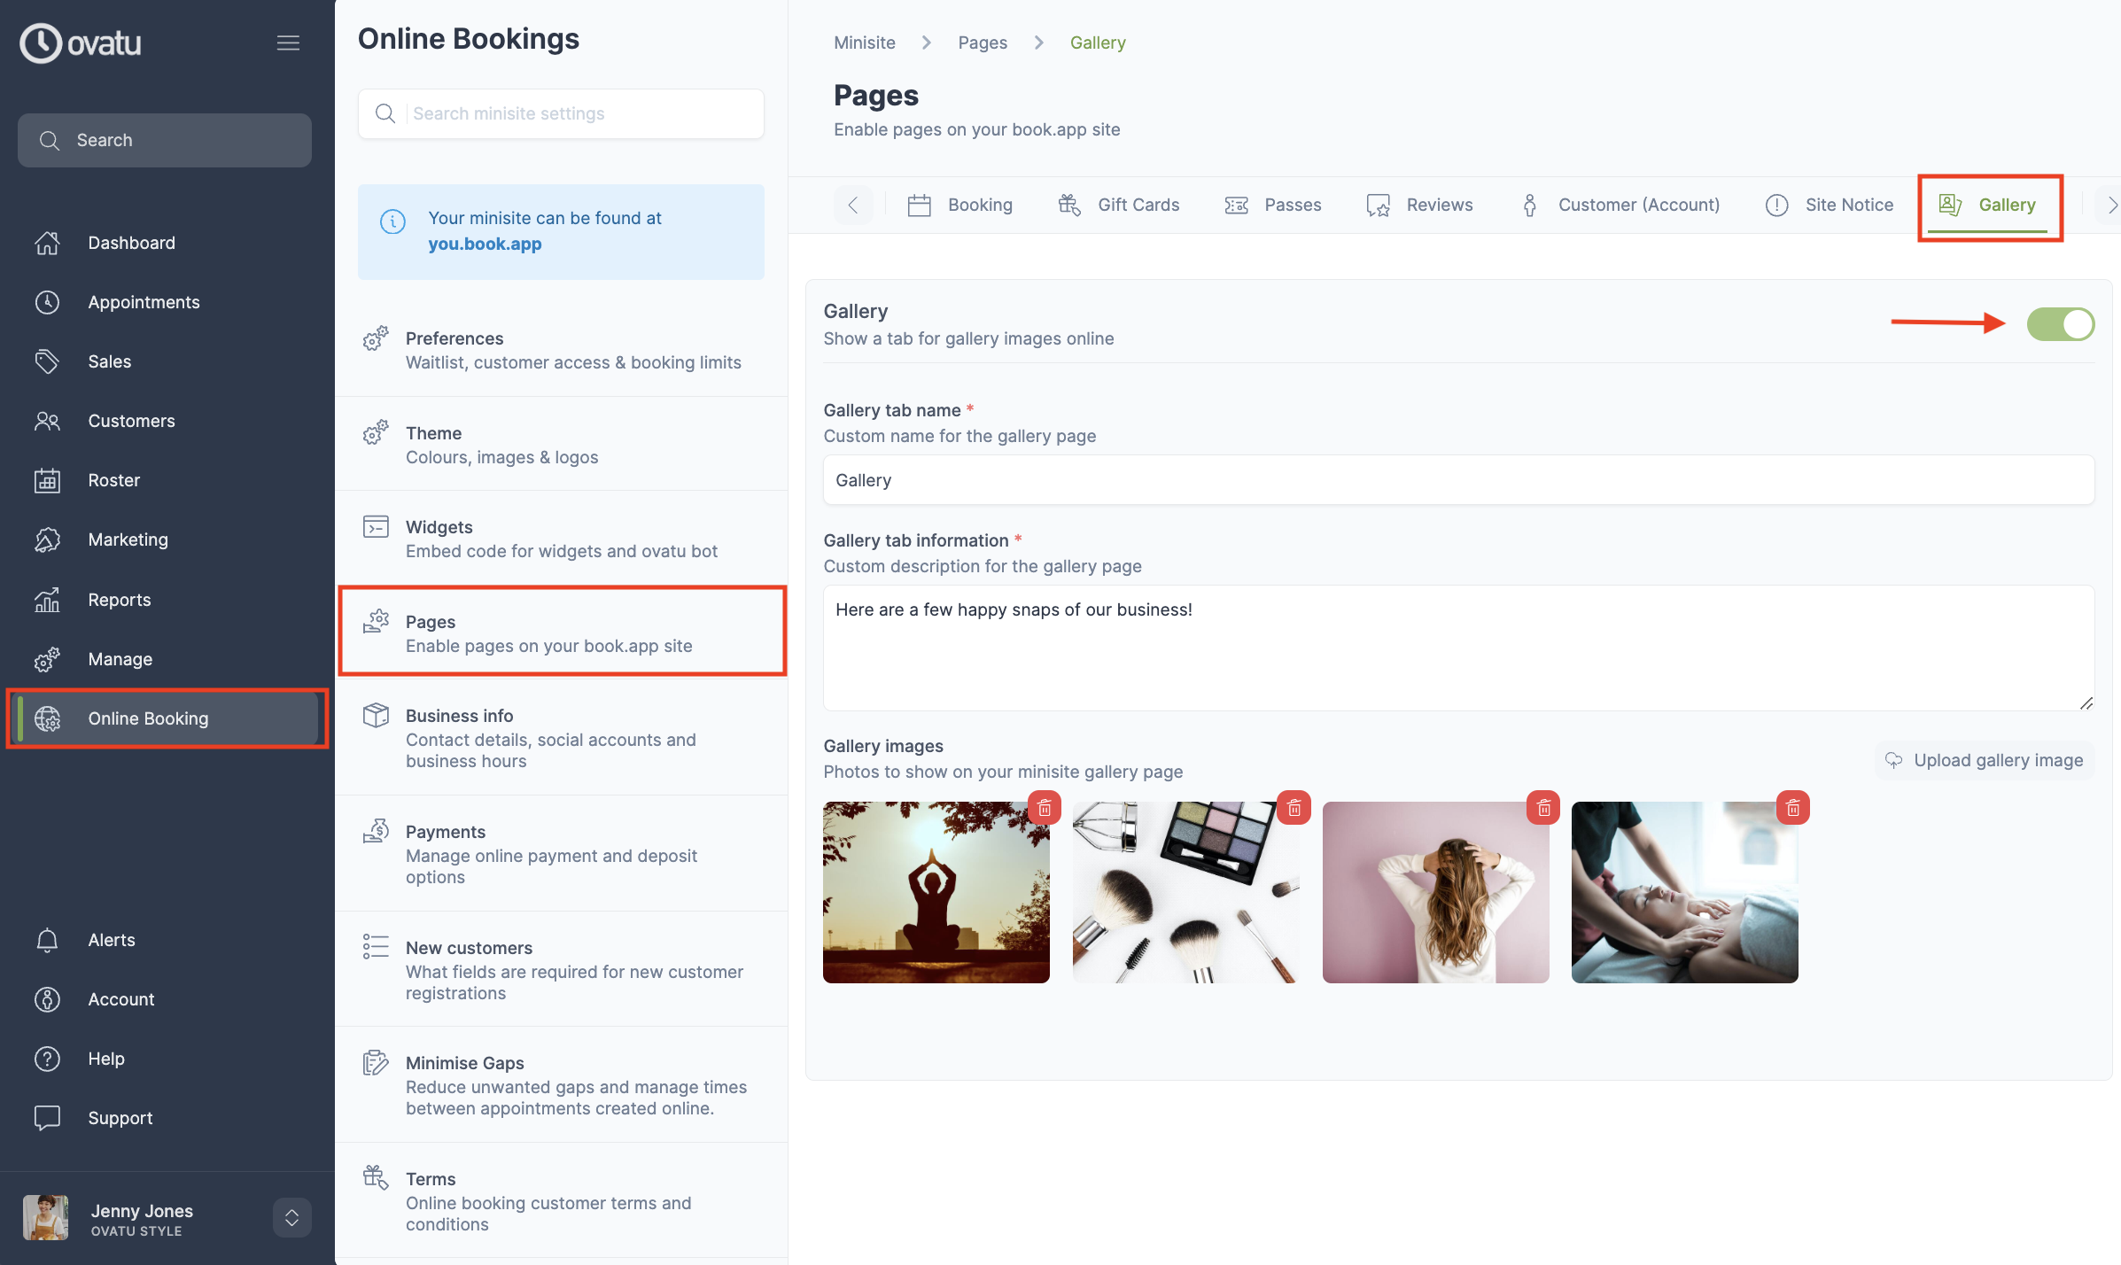Open the you.book.app minisite link
This screenshot has width=2121, height=1265.
tap(485, 244)
